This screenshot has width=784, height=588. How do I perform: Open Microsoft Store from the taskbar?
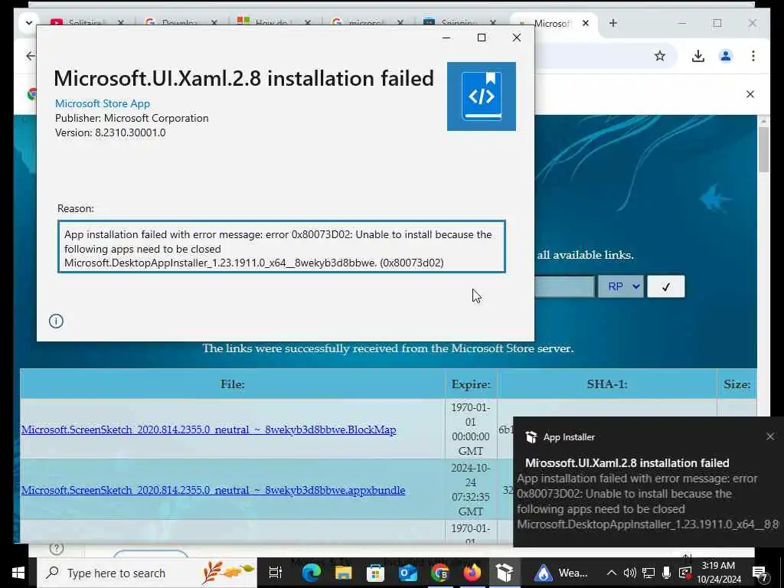pos(375,573)
